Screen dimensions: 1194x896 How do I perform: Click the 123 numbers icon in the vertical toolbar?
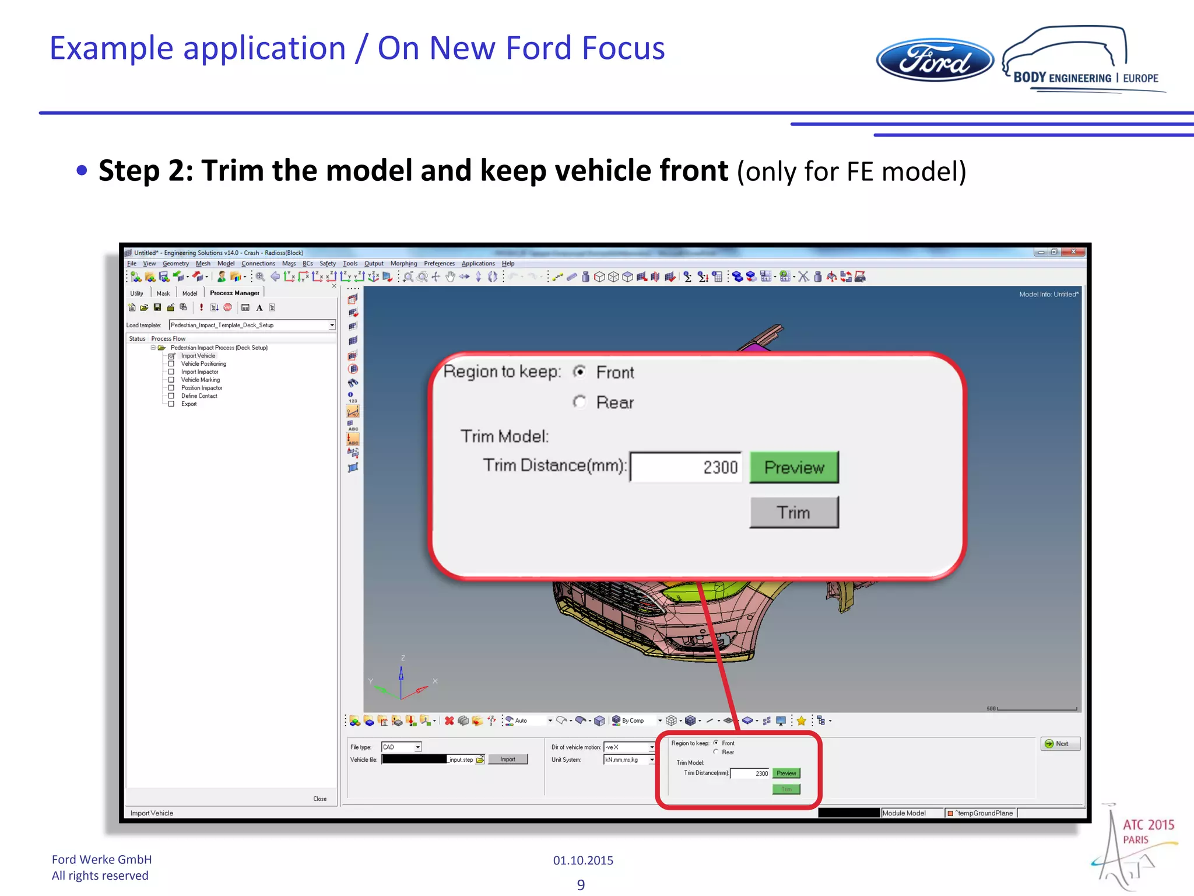pos(353,397)
